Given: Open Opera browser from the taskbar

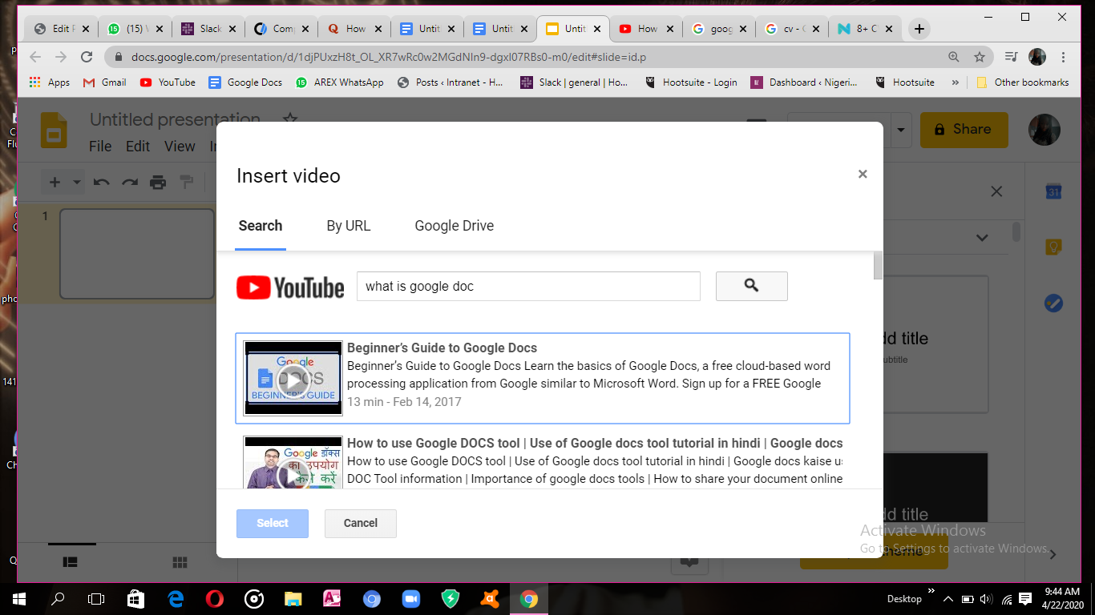Looking at the screenshot, I should (214, 598).
